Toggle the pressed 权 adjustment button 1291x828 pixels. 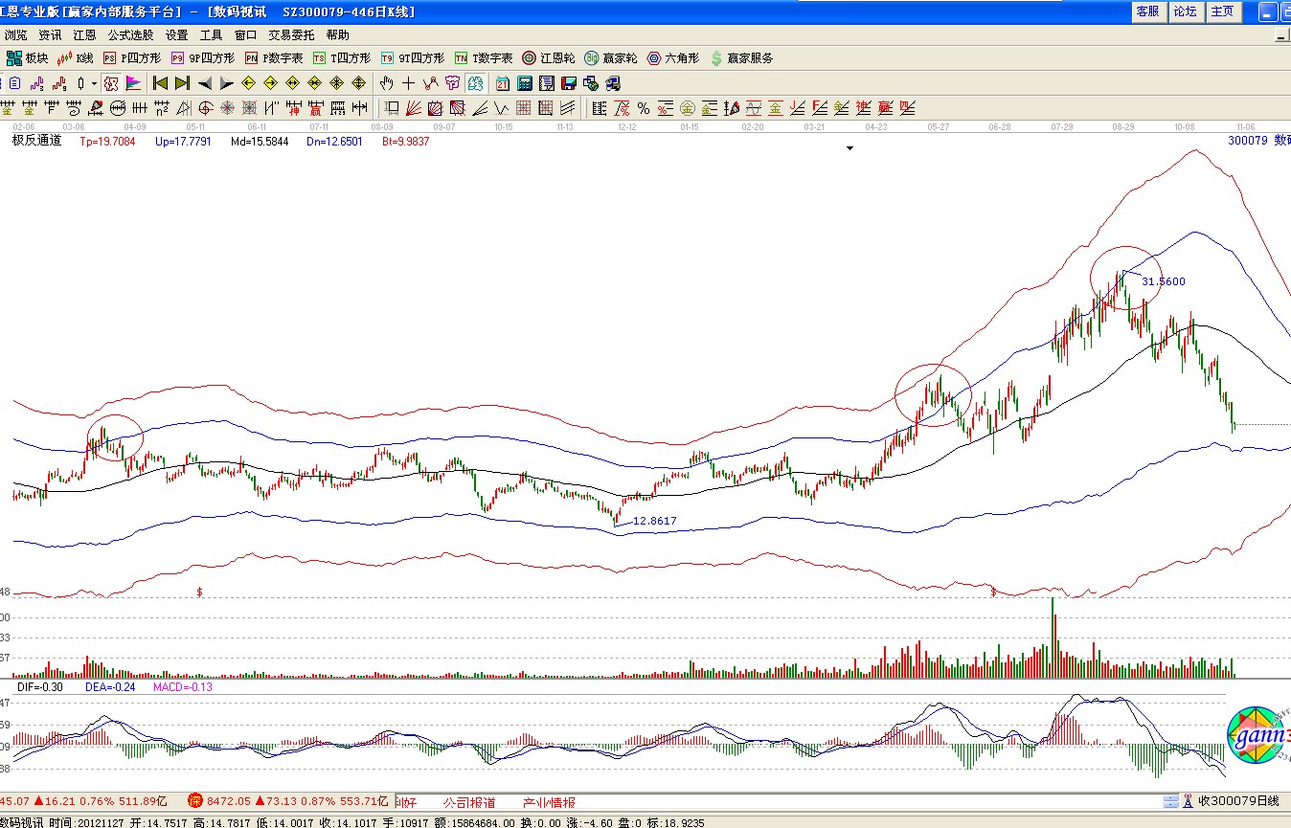110,83
